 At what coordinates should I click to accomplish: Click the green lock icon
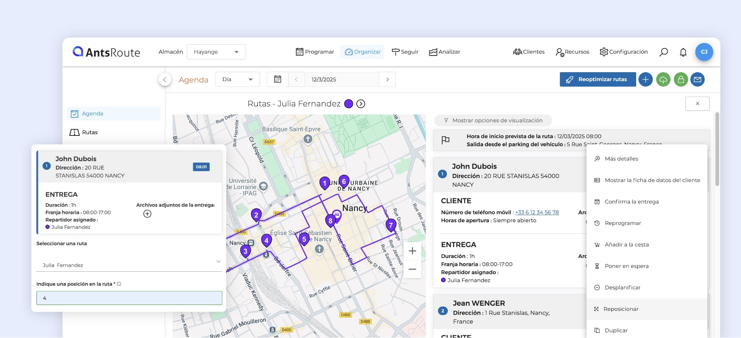pos(681,80)
